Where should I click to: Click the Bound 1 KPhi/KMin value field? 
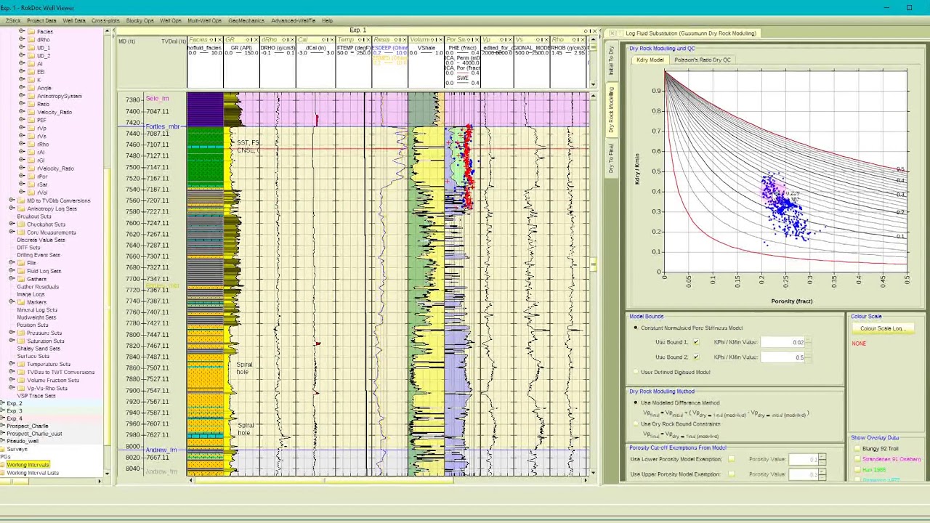[x=783, y=342]
